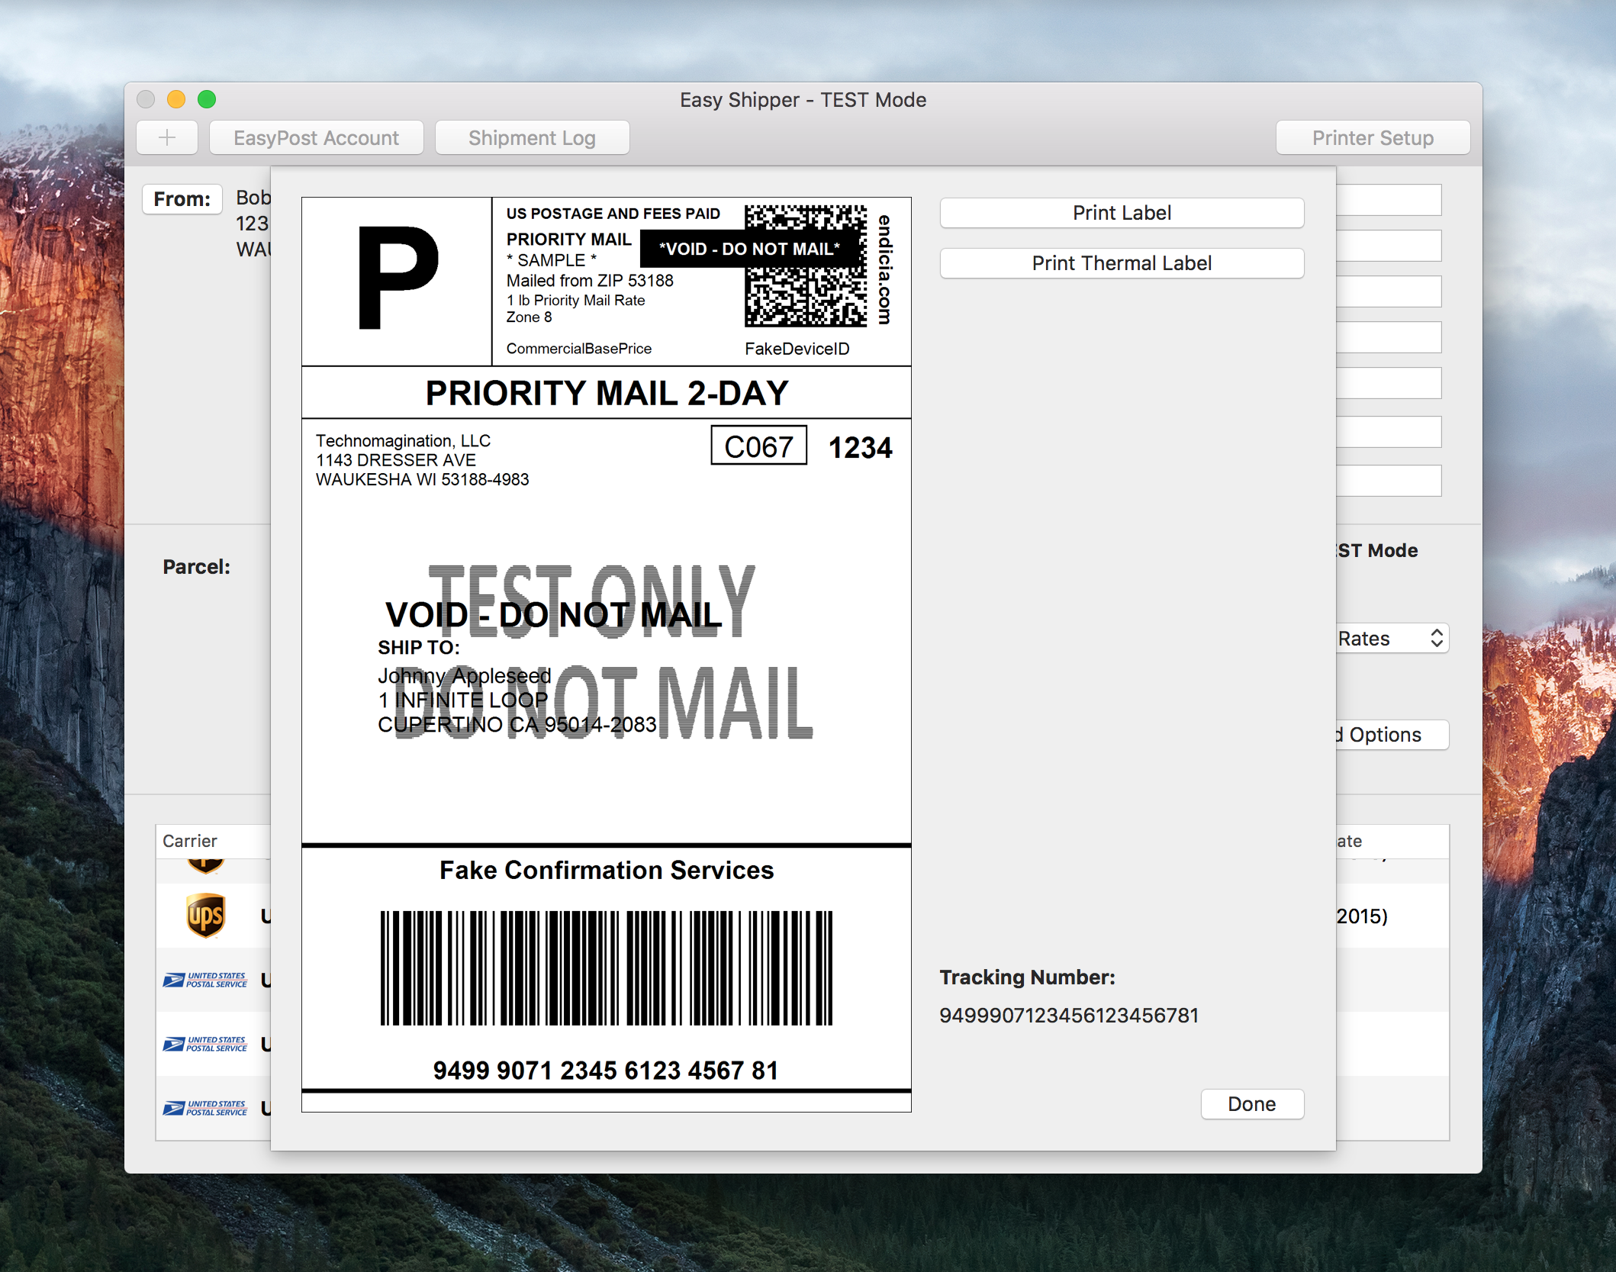Click the Fake Confirmation Services text
The height and width of the screenshot is (1272, 1616).
coord(607,870)
